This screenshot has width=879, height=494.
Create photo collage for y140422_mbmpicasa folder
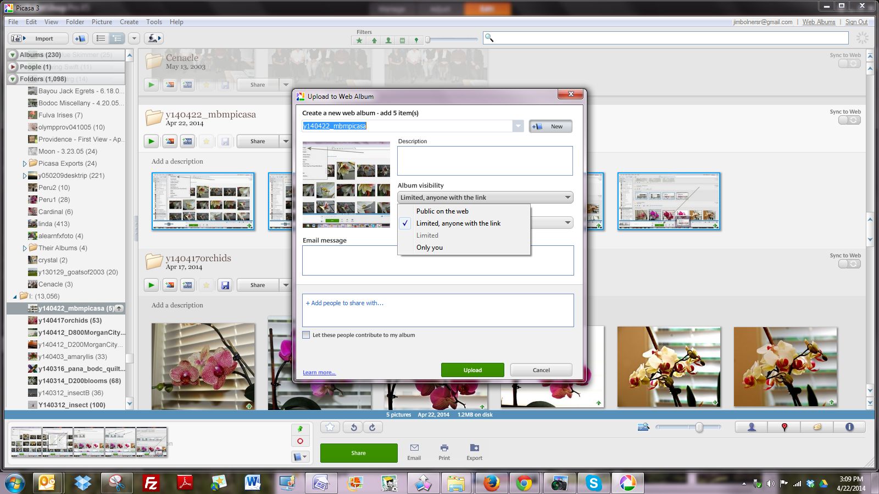click(170, 141)
